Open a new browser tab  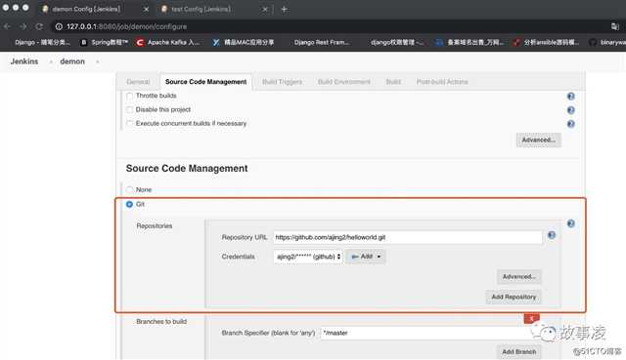(284, 9)
